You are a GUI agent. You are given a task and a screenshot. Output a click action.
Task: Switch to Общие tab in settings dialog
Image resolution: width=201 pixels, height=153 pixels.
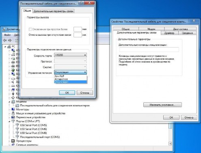[x=27, y=11]
